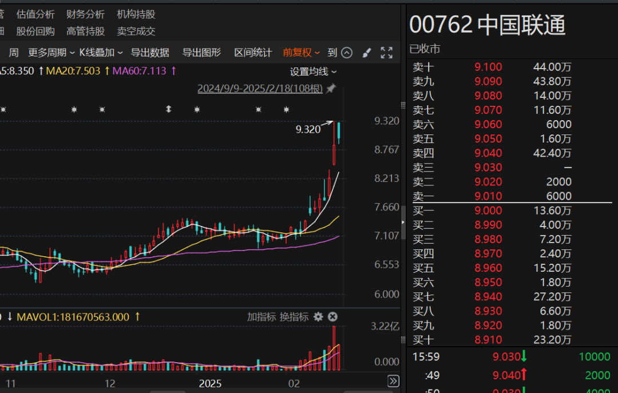Select 买八 price 8.930
618x393 pixels.
coord(488,311)
